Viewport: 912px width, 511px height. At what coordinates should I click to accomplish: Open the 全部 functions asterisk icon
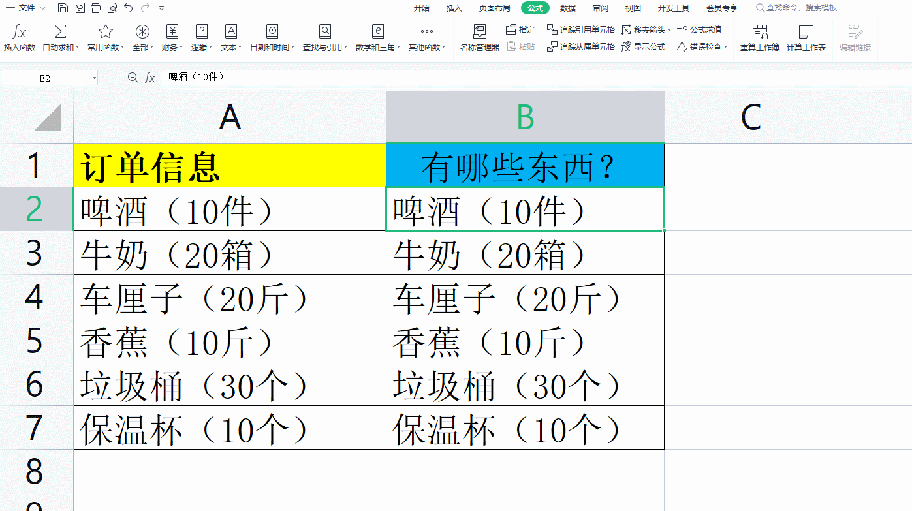coord(142,31)
